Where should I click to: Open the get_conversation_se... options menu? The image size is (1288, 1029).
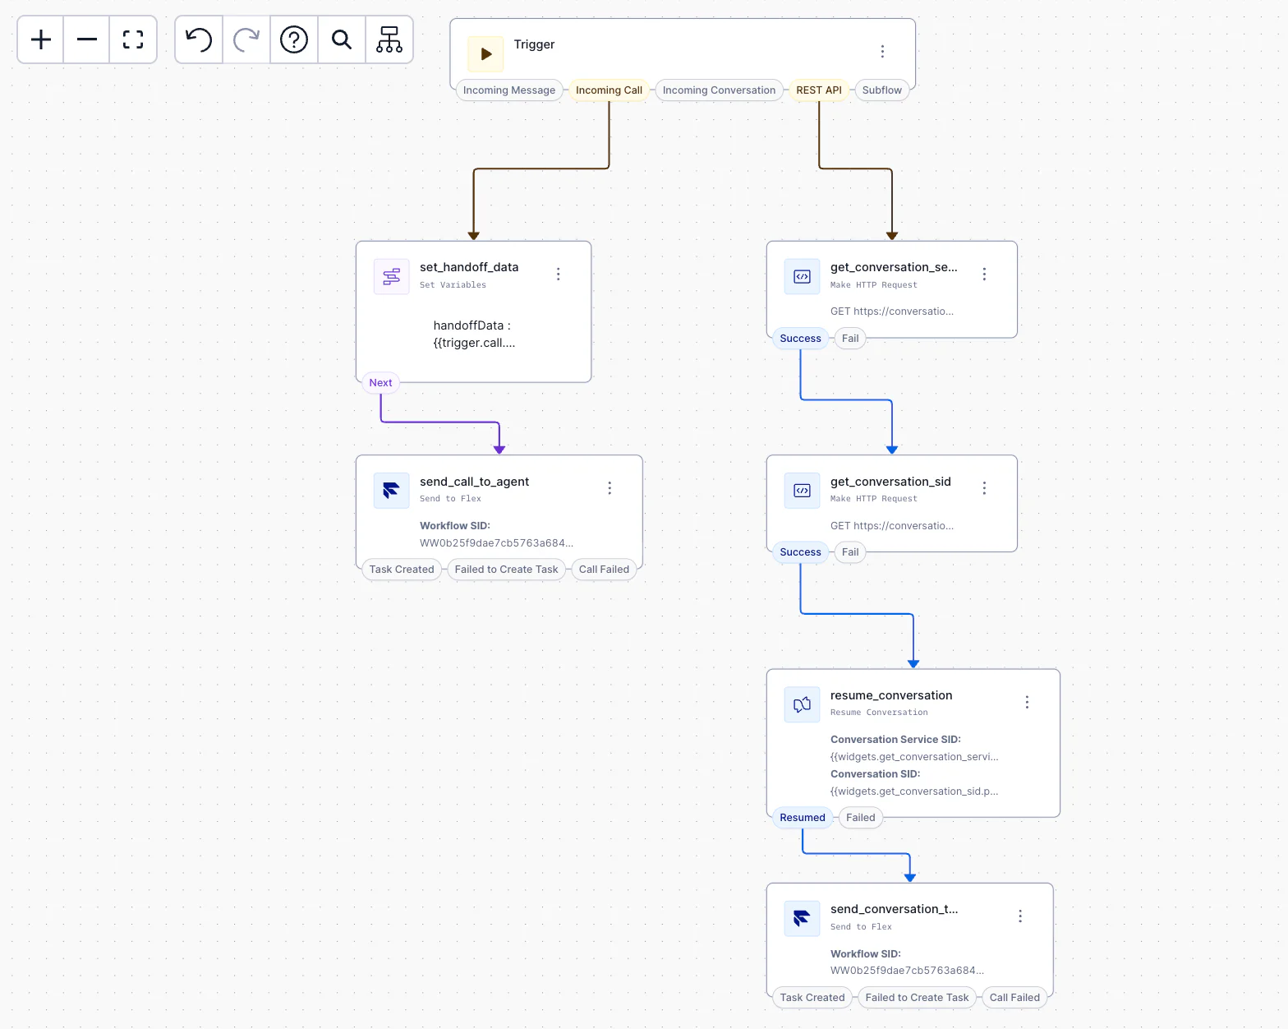tap(984, 274)
